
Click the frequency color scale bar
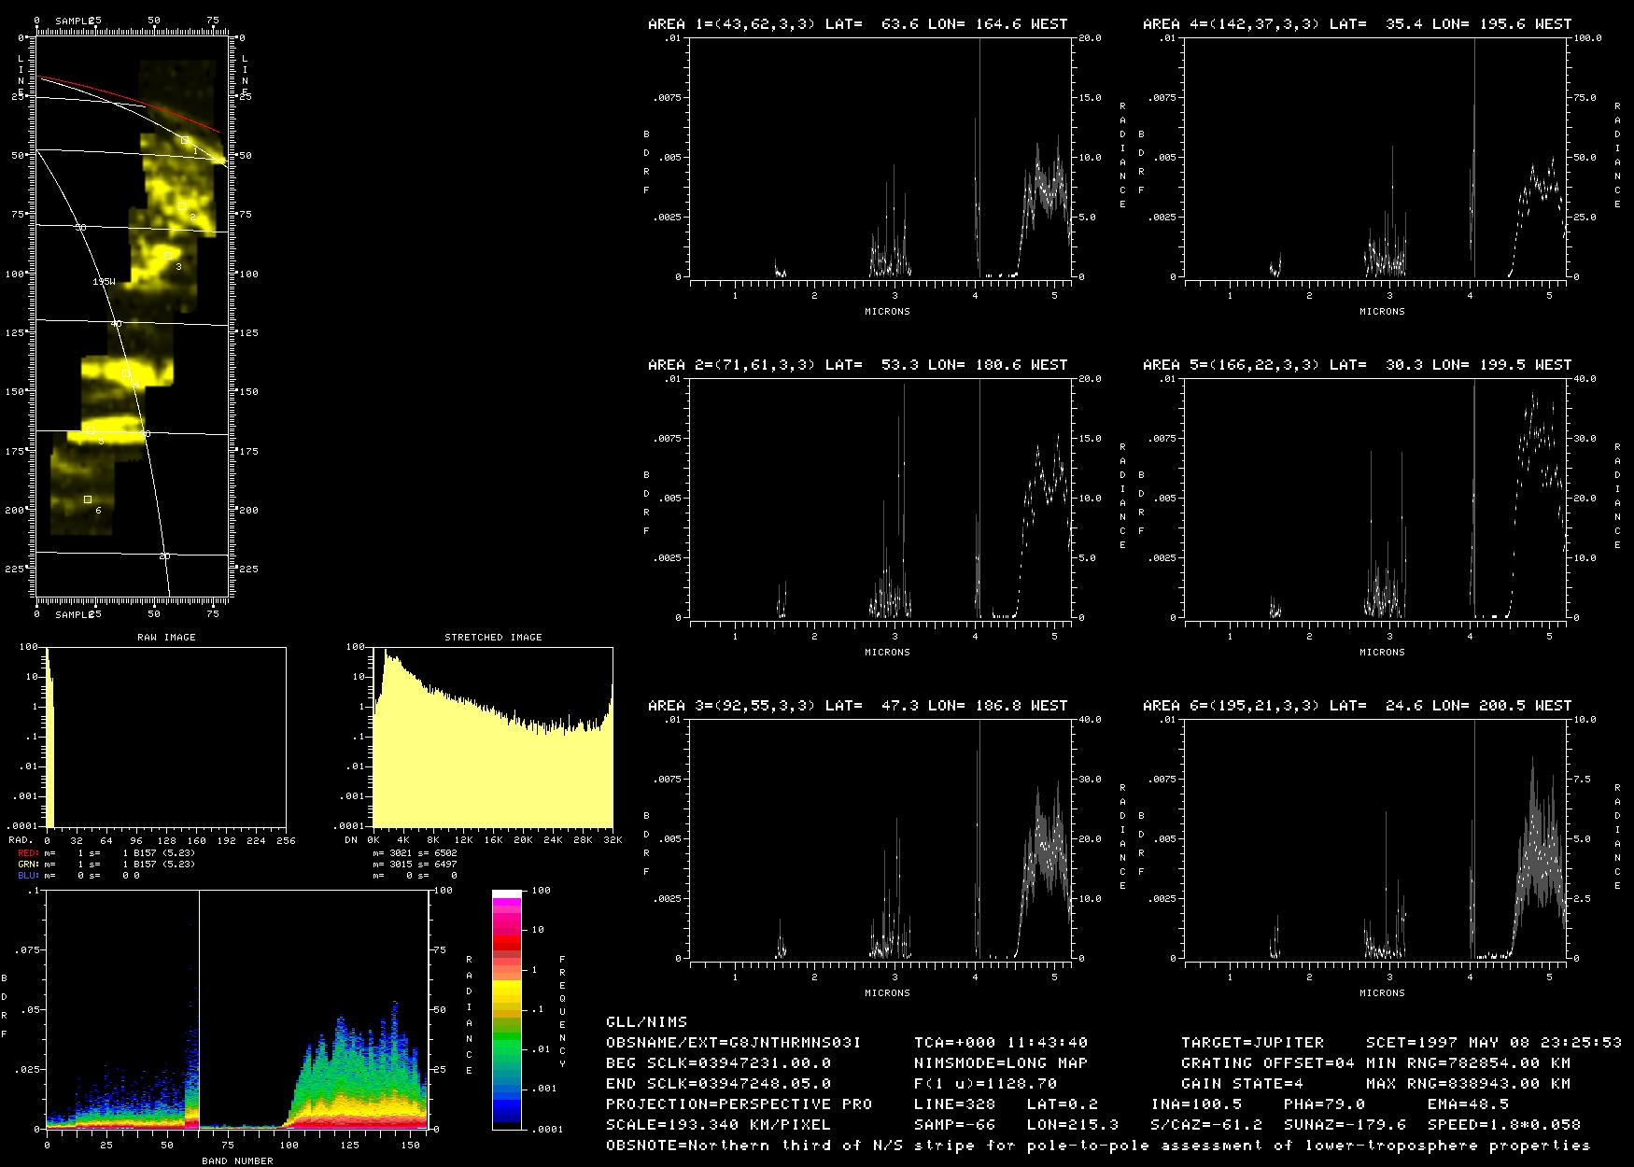point(506,1009)
